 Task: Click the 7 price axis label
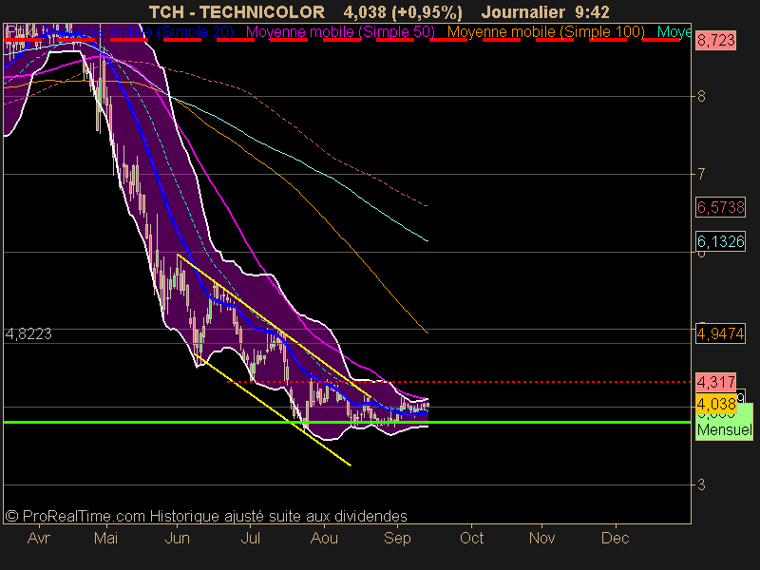(701, 174)
